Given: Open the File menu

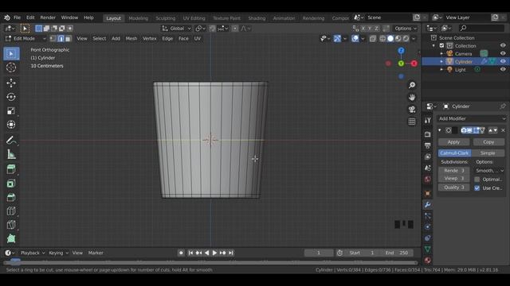Looking at the screenshot, I should point(17,17).
